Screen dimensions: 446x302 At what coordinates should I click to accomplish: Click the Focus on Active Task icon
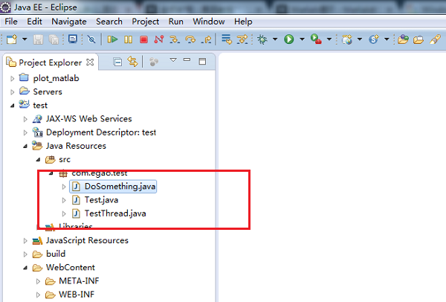[154, 62]
